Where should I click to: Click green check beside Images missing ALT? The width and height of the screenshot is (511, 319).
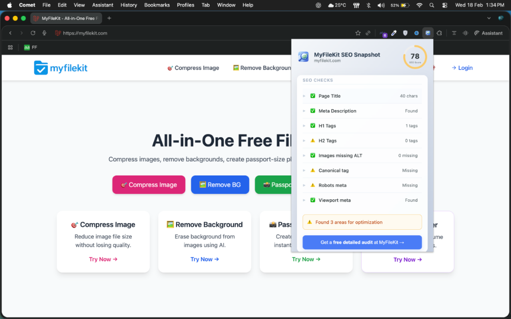(312, 156)
